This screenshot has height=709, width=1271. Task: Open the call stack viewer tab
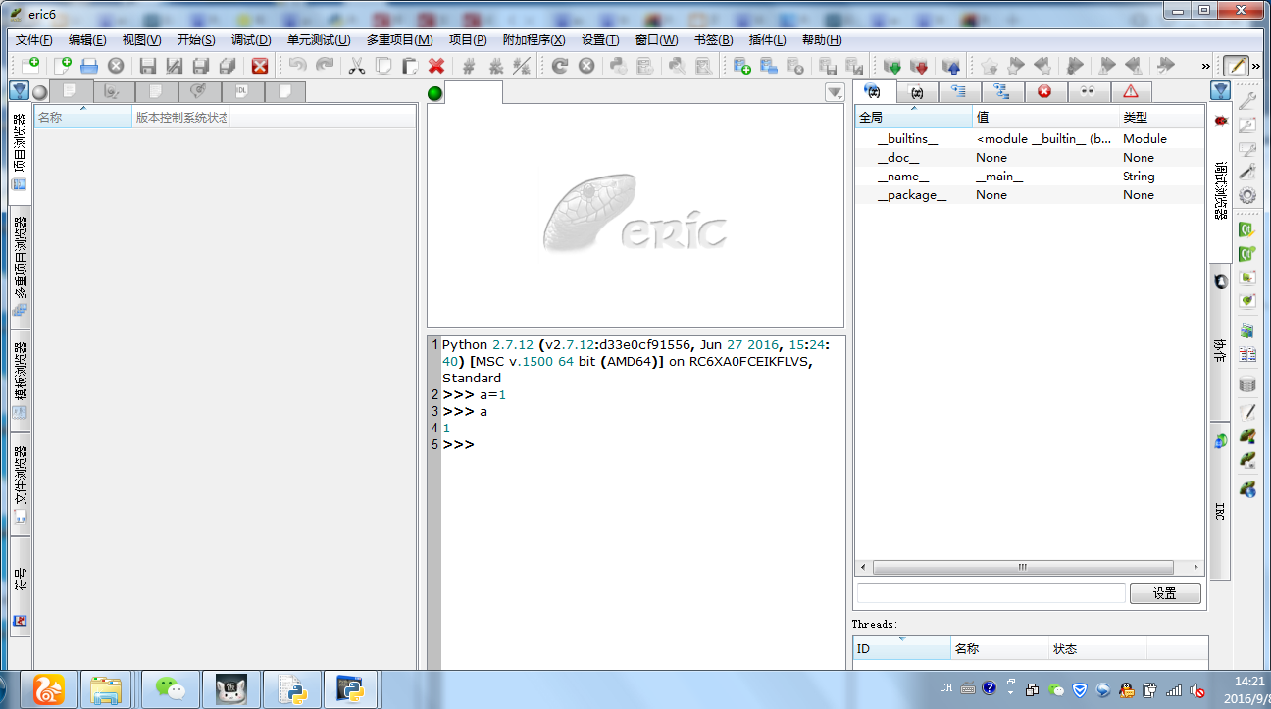coord(960,92)
